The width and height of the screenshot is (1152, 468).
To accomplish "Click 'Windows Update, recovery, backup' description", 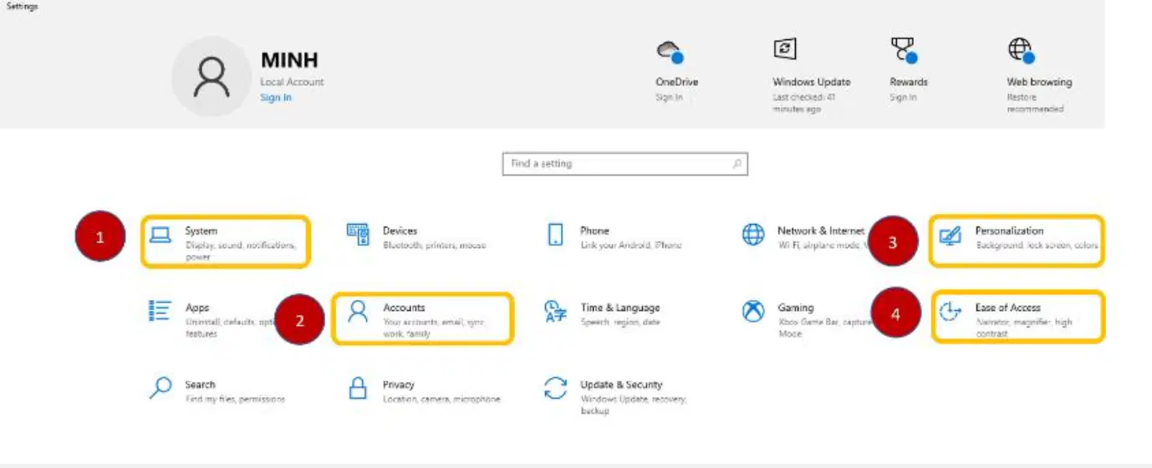I will [x=634, y=405].
